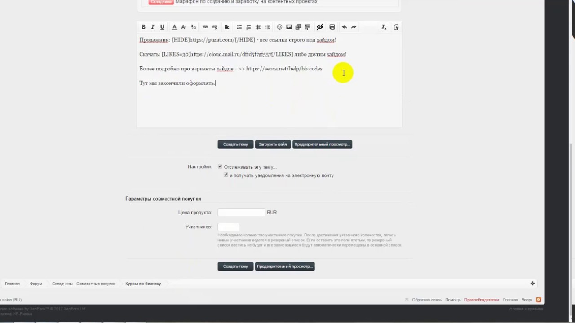Screen dimensions: 575x323
Task: Redo the last edit
Action: (x=354, y=27)
